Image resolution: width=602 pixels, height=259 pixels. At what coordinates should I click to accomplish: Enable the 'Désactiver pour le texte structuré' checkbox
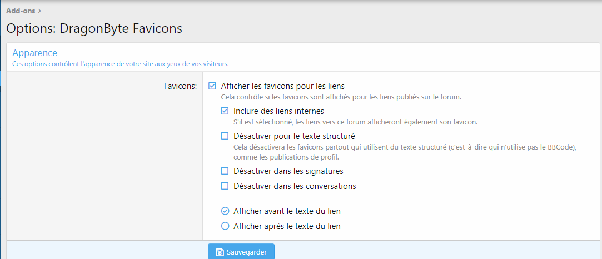(225, 136)
